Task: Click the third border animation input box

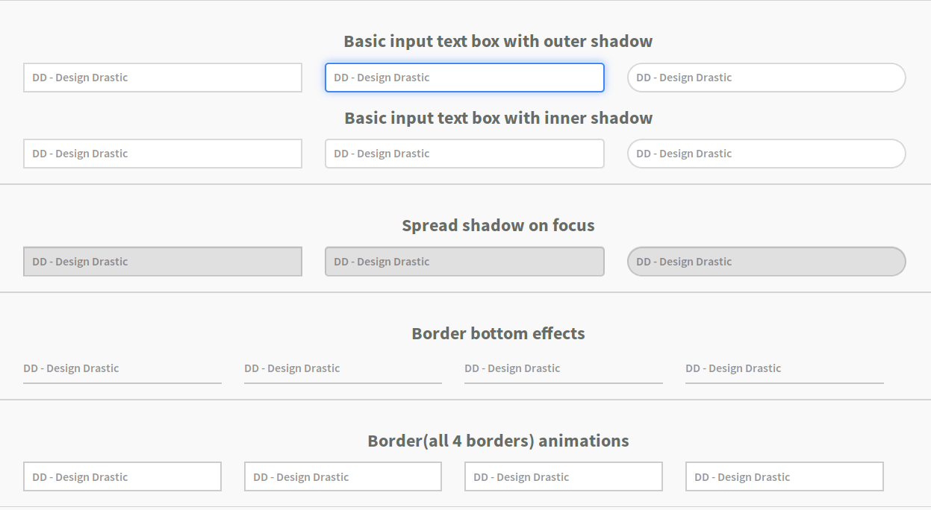Action: [563, 476]
